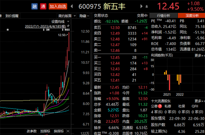Click the 股东户数 value 6.88万
This screenshot has width=205, height=135.
pos(180,125)
